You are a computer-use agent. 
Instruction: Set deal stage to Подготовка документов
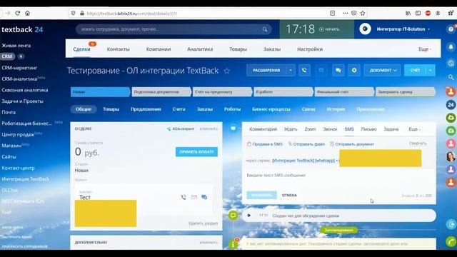(161, 92)
